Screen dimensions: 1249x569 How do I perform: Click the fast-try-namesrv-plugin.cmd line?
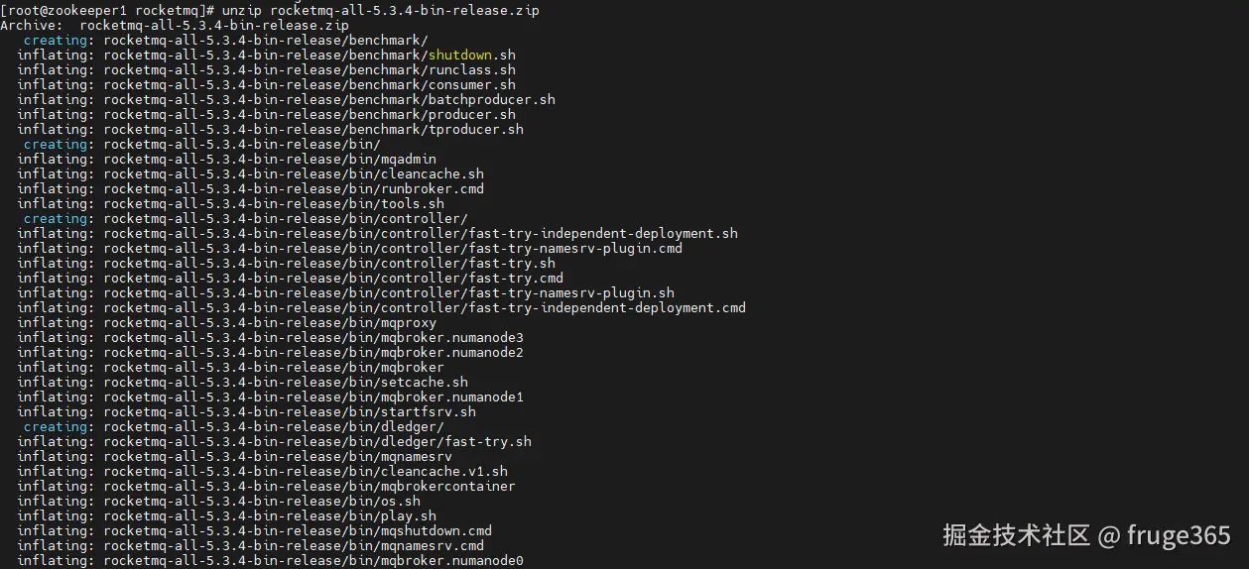coord(349,248)
